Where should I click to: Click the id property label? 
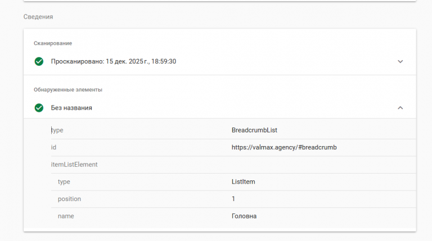point(54,147)
